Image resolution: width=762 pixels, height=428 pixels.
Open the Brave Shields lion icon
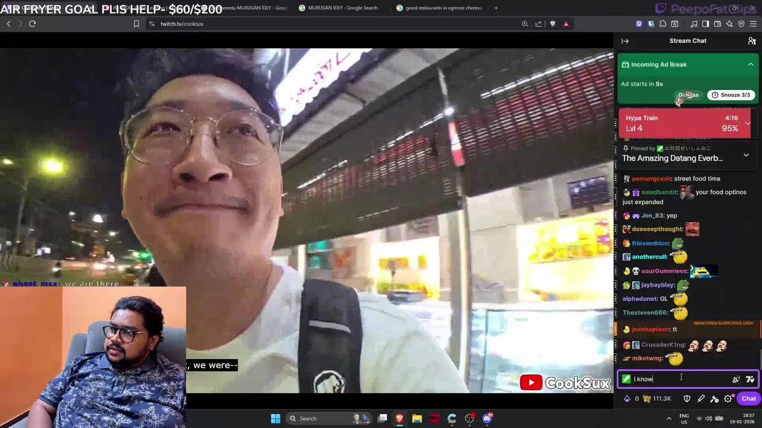(553, 24)
